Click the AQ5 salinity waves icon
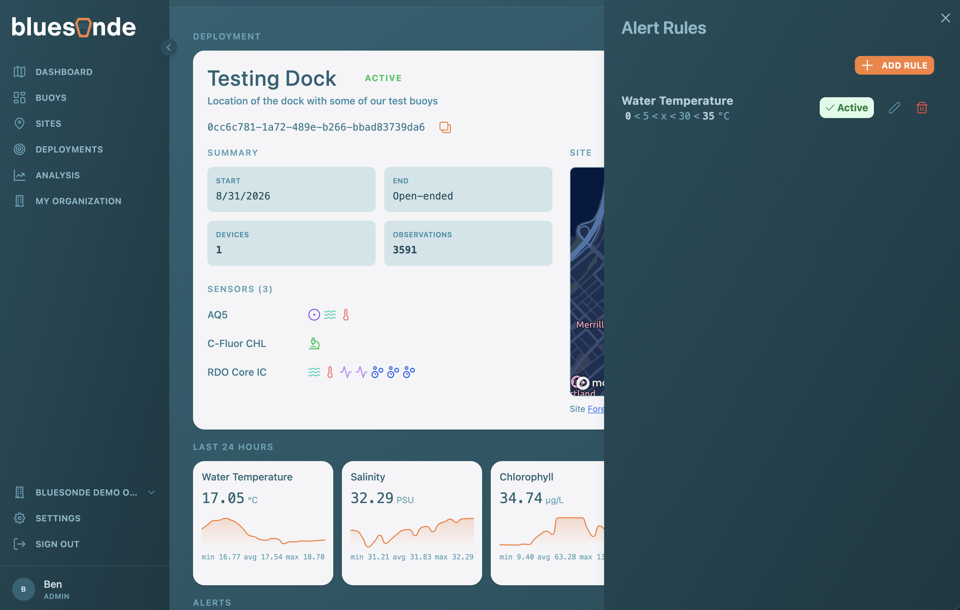960x610 pixels. pyautogui.click(x=330, y=315)
